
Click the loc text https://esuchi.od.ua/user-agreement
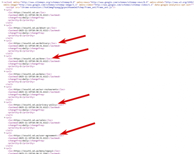[x=35, y=136]
